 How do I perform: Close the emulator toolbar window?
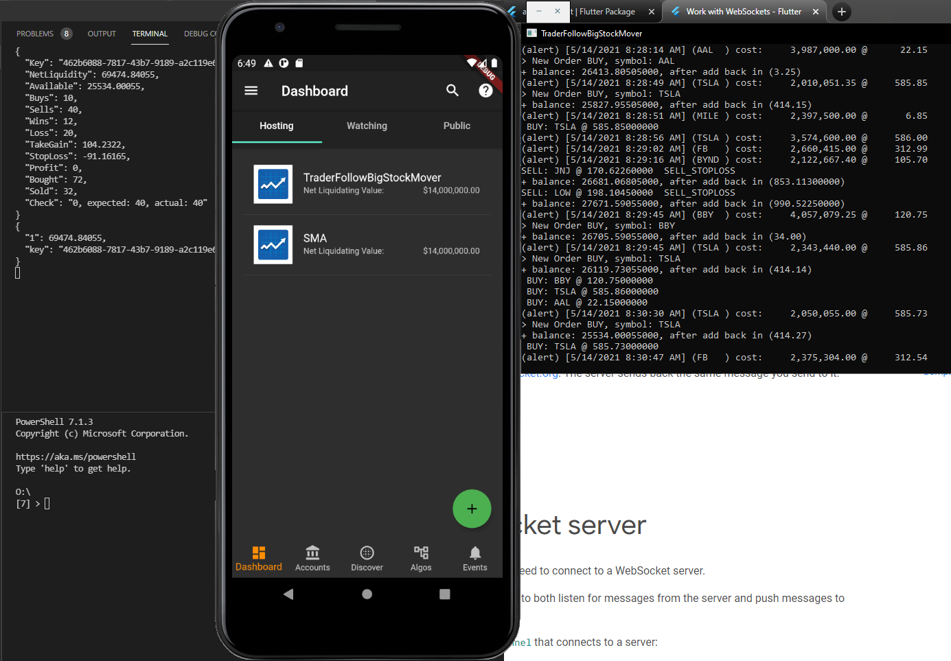coord(558,11)
